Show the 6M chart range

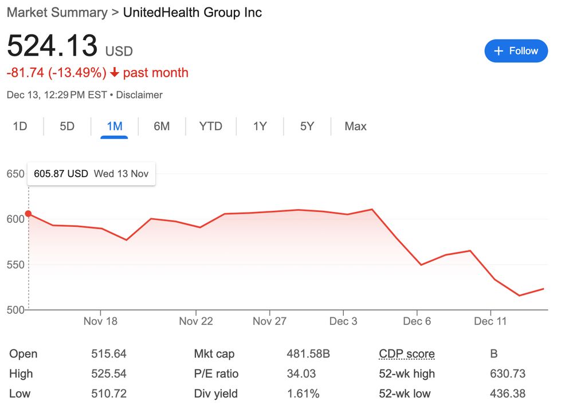tap(162, 127)
